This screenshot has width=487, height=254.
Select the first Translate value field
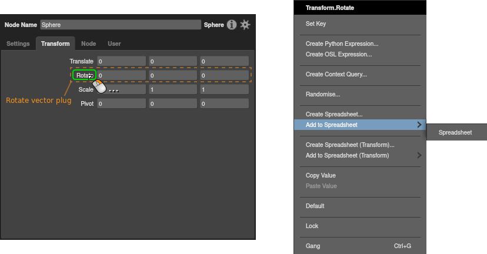click(x=121, y=61)
